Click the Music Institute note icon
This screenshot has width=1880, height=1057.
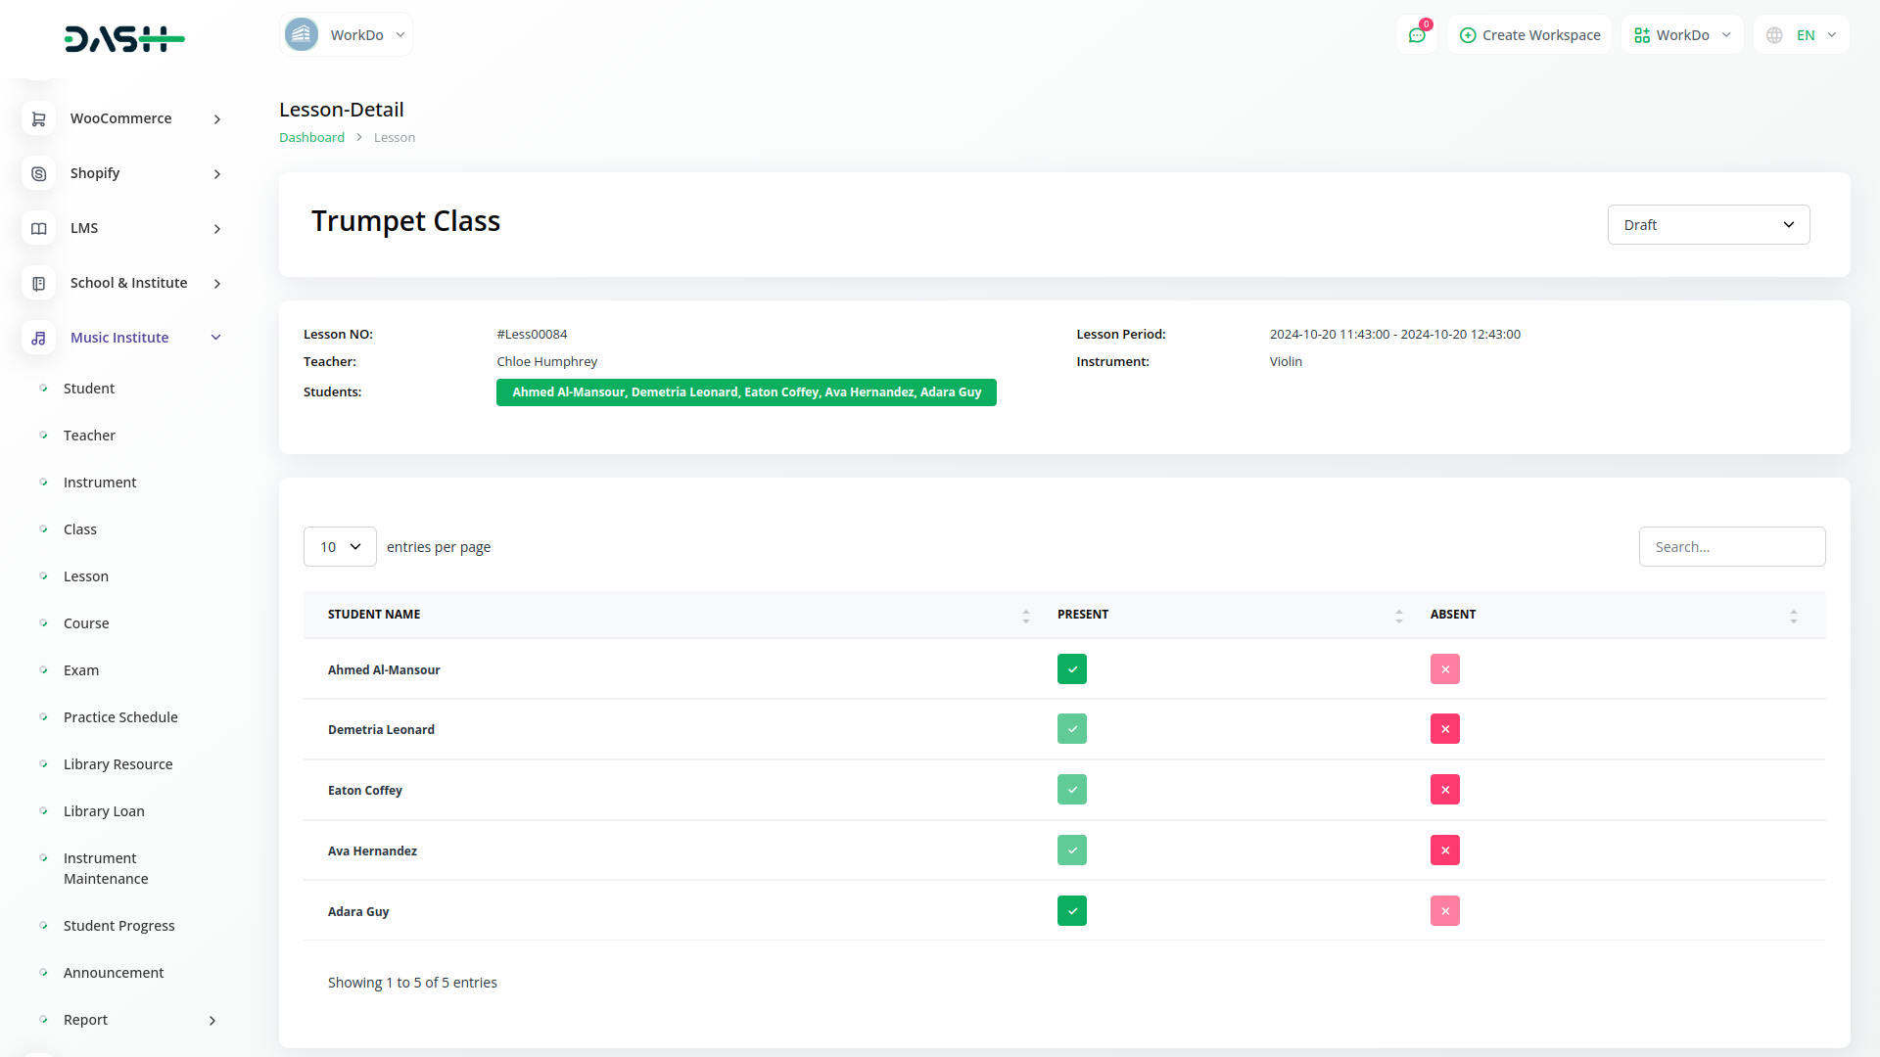(x=38, y=338)
